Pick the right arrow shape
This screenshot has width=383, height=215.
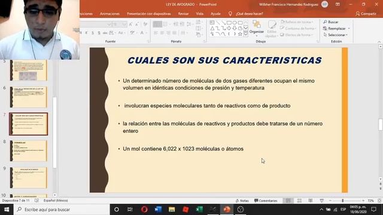point(229,29)
